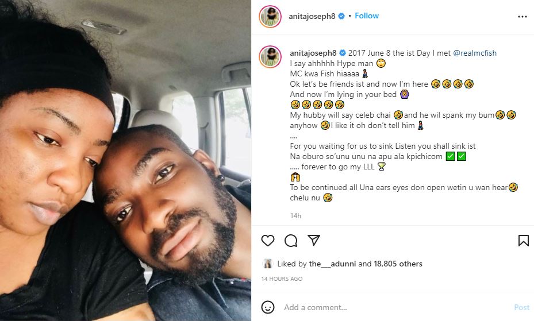
Task: Show list of 18,805 others likes
Action: pos(398,264)
